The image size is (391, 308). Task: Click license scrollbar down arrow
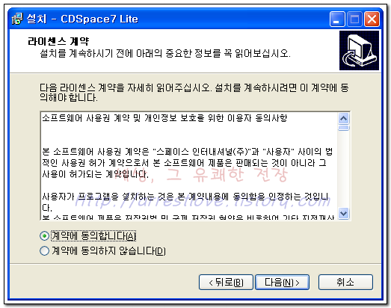pos(344,214)
